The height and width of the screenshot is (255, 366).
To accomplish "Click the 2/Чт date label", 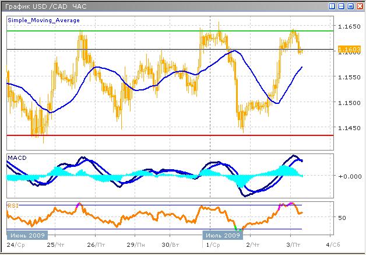I will click(x=252, y=244).
